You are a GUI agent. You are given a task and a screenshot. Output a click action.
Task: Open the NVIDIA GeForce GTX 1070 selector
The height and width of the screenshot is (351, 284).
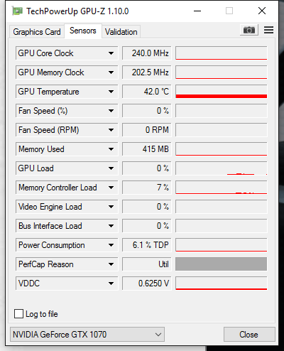pyautogui.click(x=87, y=335)
